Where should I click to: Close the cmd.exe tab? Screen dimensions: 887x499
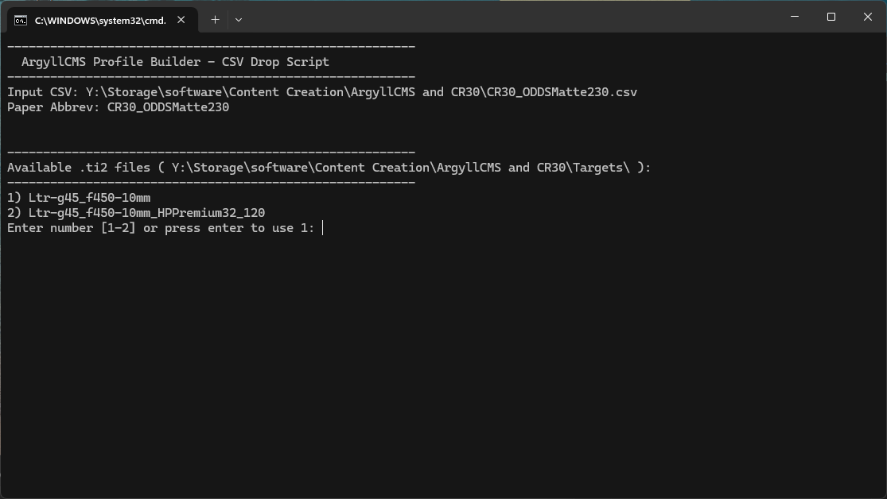click(181, 20)
